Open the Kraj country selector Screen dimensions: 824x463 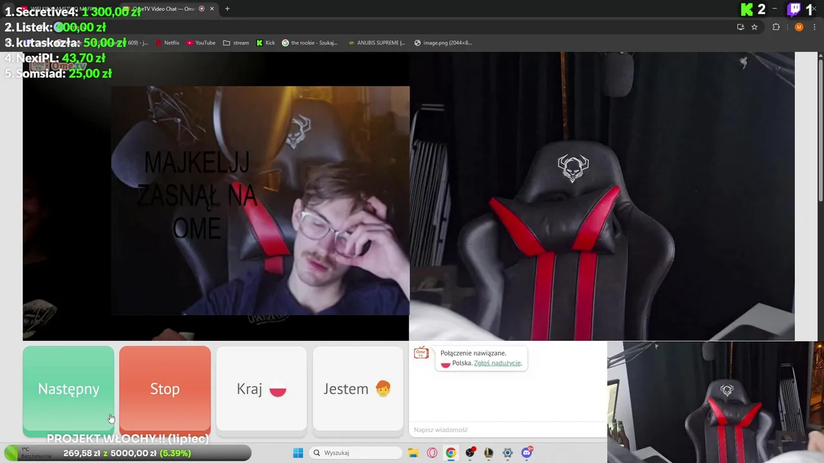[261, 389]
